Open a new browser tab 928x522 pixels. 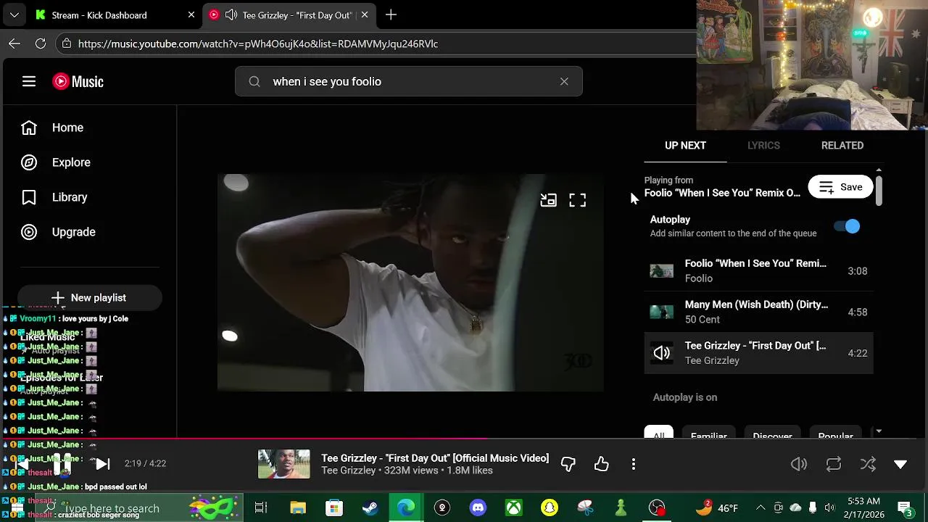tap(391, 14)
